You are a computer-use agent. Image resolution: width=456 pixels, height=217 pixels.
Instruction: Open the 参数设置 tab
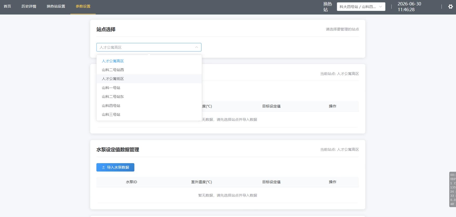83,7
